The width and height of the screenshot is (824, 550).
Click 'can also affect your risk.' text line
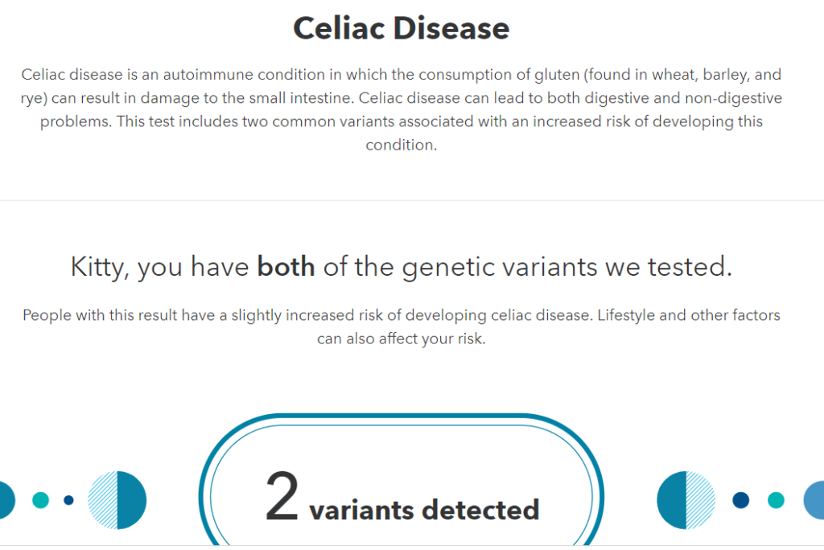coord(402,339)
